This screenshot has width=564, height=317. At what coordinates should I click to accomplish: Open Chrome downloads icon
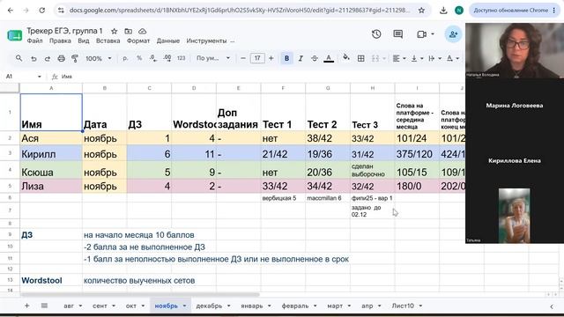443,11
